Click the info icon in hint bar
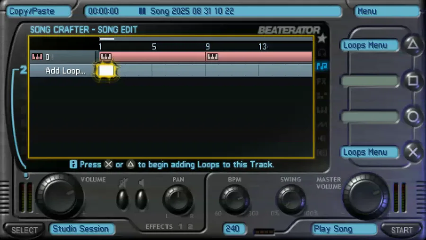This screenshot has width=426, height=240. pos(73,165)
